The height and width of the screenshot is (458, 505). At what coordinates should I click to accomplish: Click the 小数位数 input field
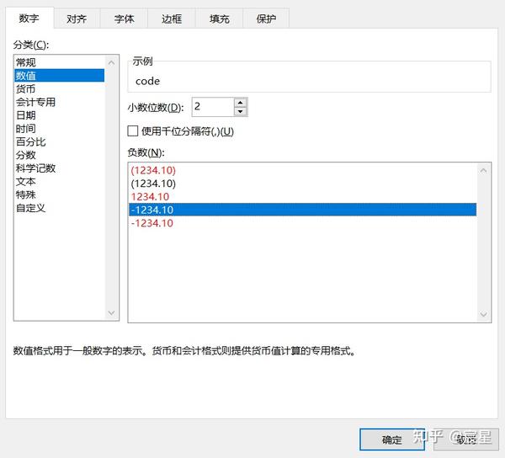pyautogui.click(x=213, y=107)
